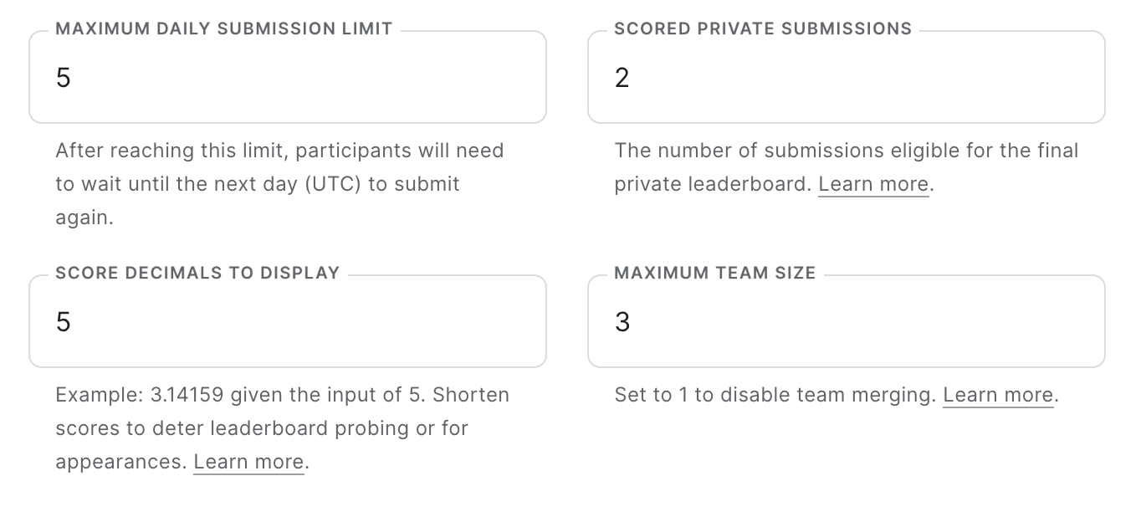This screenshot has width=1141, height=517.
Task: Open the Learn more link under Maximum Team Size
Action: (x=998, y=394)
